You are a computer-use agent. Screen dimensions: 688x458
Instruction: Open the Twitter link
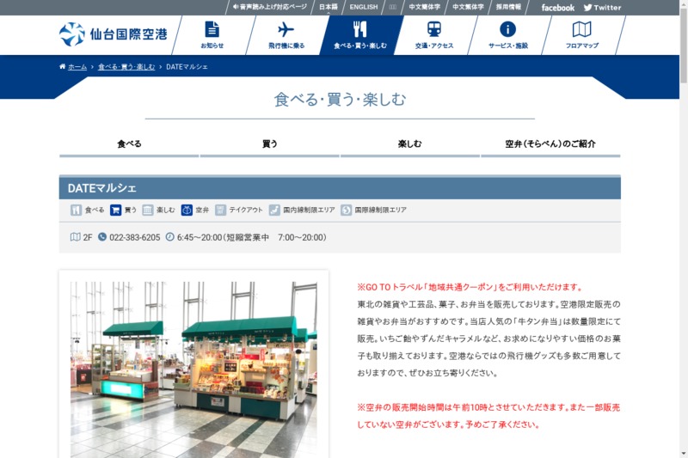602,8
